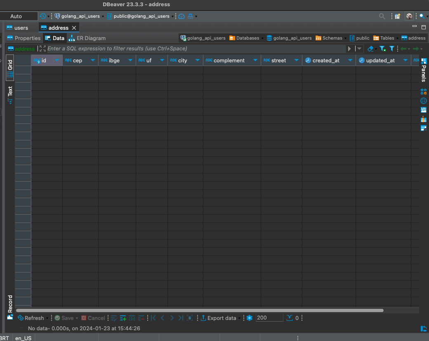The image size is (429, 341).
Task: Open the uf column filter dropdown
Action: pyautogui.click(x=162, y=60)
